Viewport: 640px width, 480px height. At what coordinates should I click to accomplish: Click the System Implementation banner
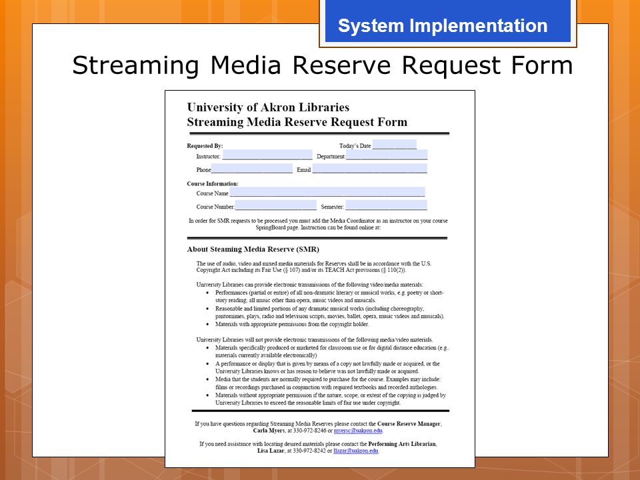pyautogui.click(x=448, y=23)
